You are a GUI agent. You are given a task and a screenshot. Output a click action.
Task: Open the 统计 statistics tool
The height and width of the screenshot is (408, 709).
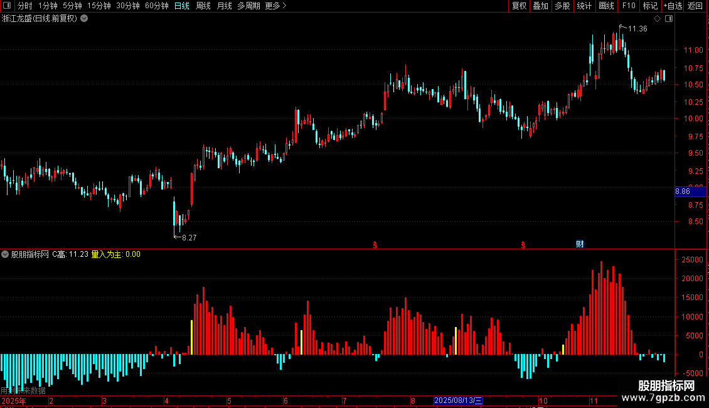pos(584,6)
